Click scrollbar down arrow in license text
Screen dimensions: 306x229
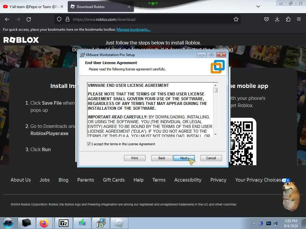pos(215,134)
